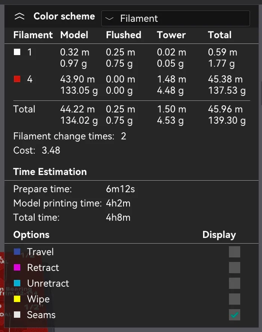Click the magenta Retract legend icon
Screen dimensions: 262x332
tap(17, 268)
